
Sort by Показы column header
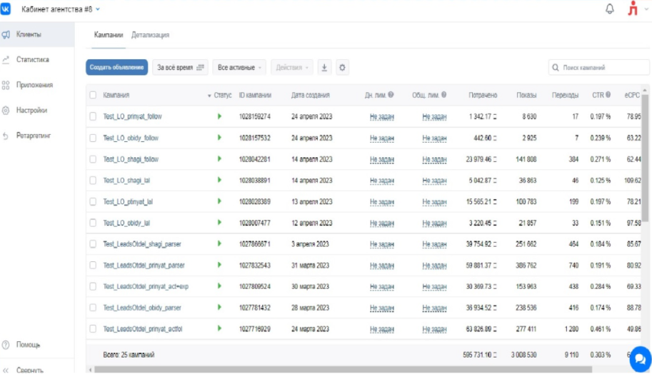[526, 95]
